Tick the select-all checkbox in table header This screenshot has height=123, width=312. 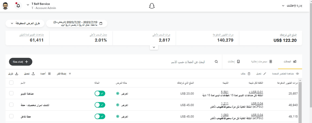tap(11, 83)
